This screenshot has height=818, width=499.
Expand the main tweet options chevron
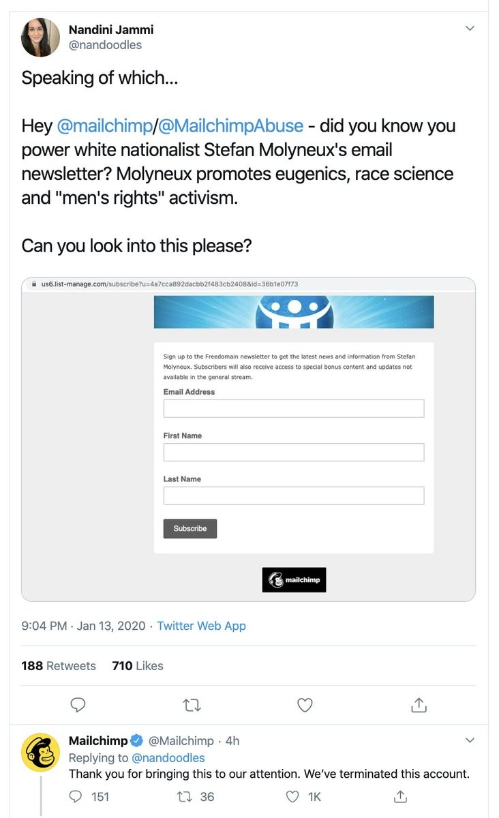(469, 28)
